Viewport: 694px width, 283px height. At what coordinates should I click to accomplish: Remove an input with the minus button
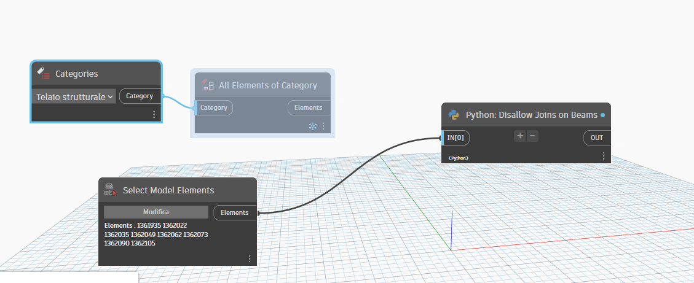pyautogui.click(x=532, y=136)
